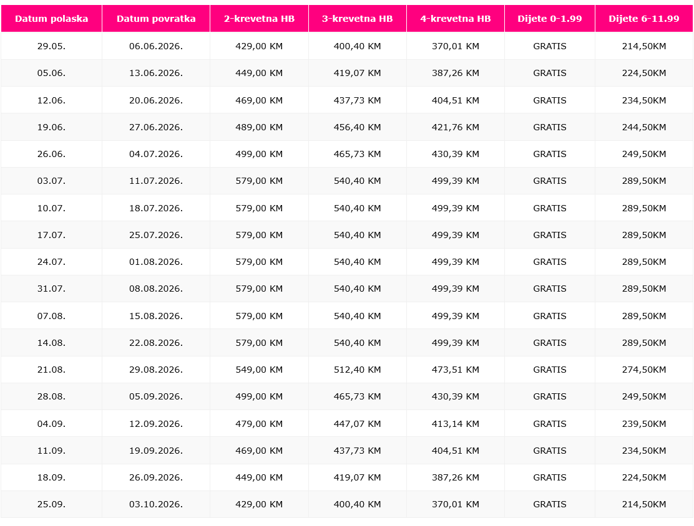The image size is (694, 526).
Task: Select the "2-krevetna HB" header cell
Action: tap(259, 19)
